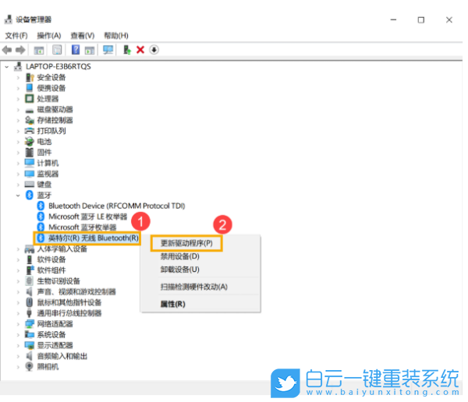Select 英特尔(R) 无线 Bluetooth(R) device
The image size is (468, 402).
tap(94, 238)
